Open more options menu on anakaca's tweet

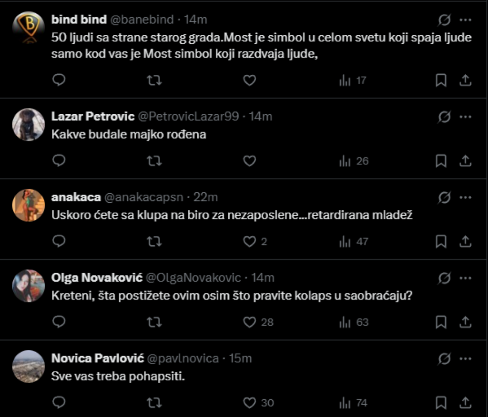coord(465,197)
